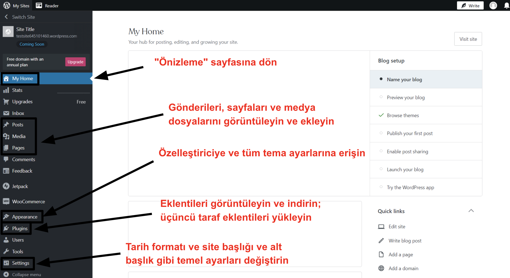The height and width of the screenshot is (278, 510).
Task: Open completed Browse themes step
Action: [x=426, y=115]
